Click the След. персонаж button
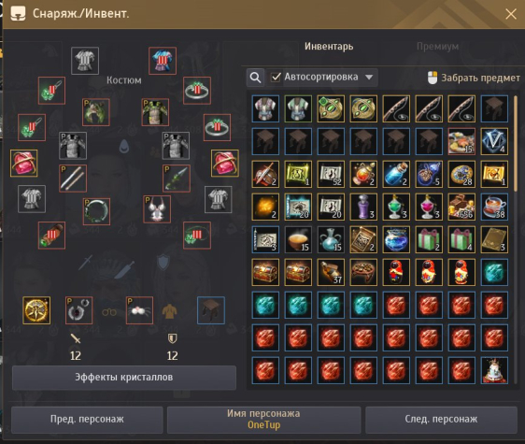Image resolution: width=525 pixels, height=444 pixels. (441, 420)
